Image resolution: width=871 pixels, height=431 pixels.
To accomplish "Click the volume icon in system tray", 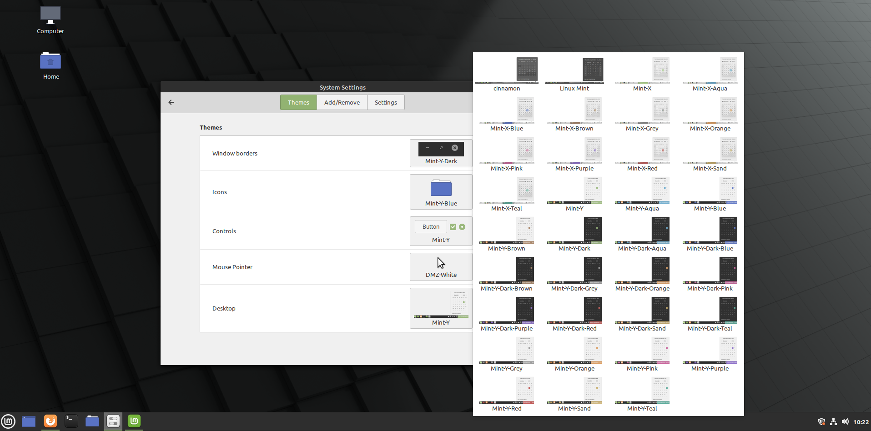I will point(845,422).
